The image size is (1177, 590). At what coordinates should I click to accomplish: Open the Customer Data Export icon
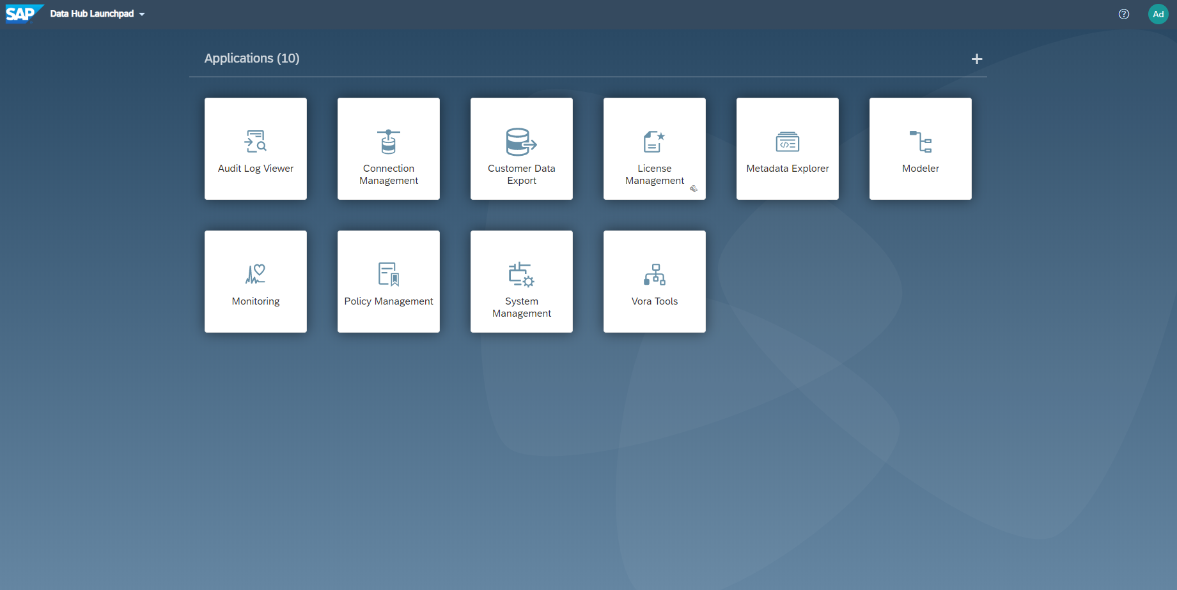(x=521, y=142)
